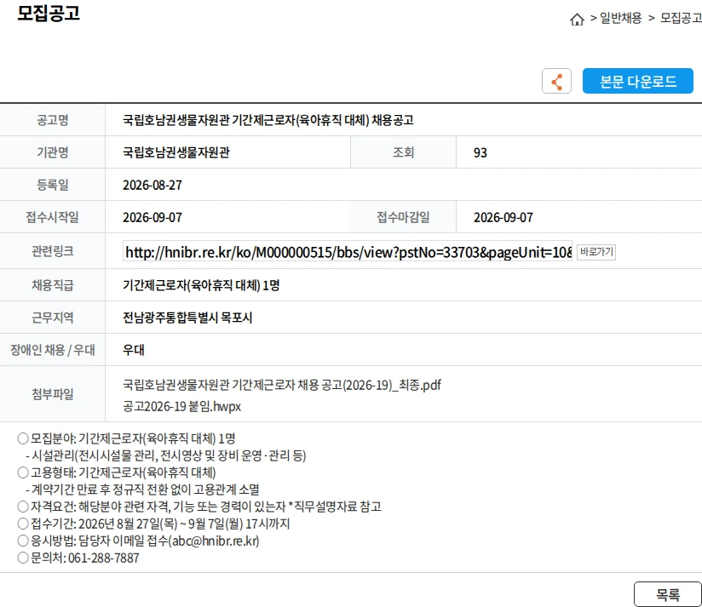The image size is (702, 607).
Task: Click the 공고명 row label
Action: 52,120
